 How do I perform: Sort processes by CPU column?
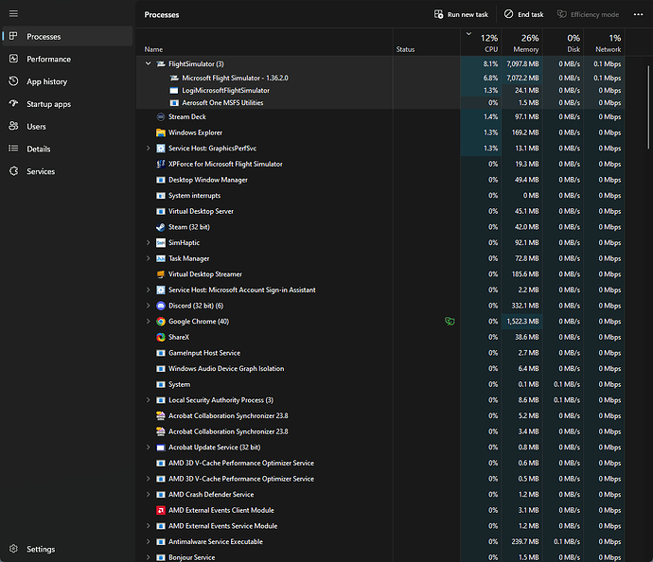[481, 42]
